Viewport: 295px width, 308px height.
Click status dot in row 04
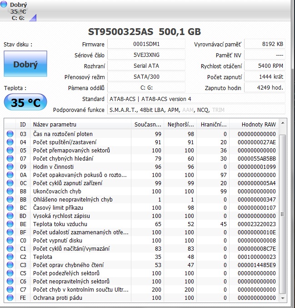click(10, 142)
